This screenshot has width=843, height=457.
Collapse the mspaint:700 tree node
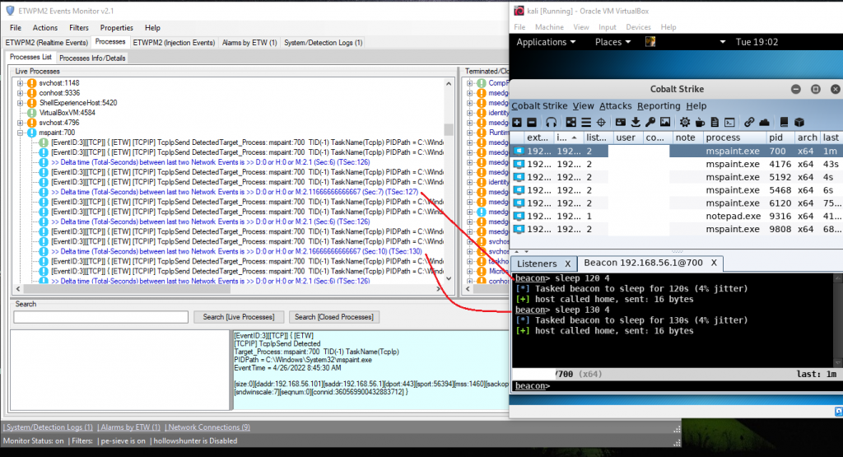[x=21, y=133]
